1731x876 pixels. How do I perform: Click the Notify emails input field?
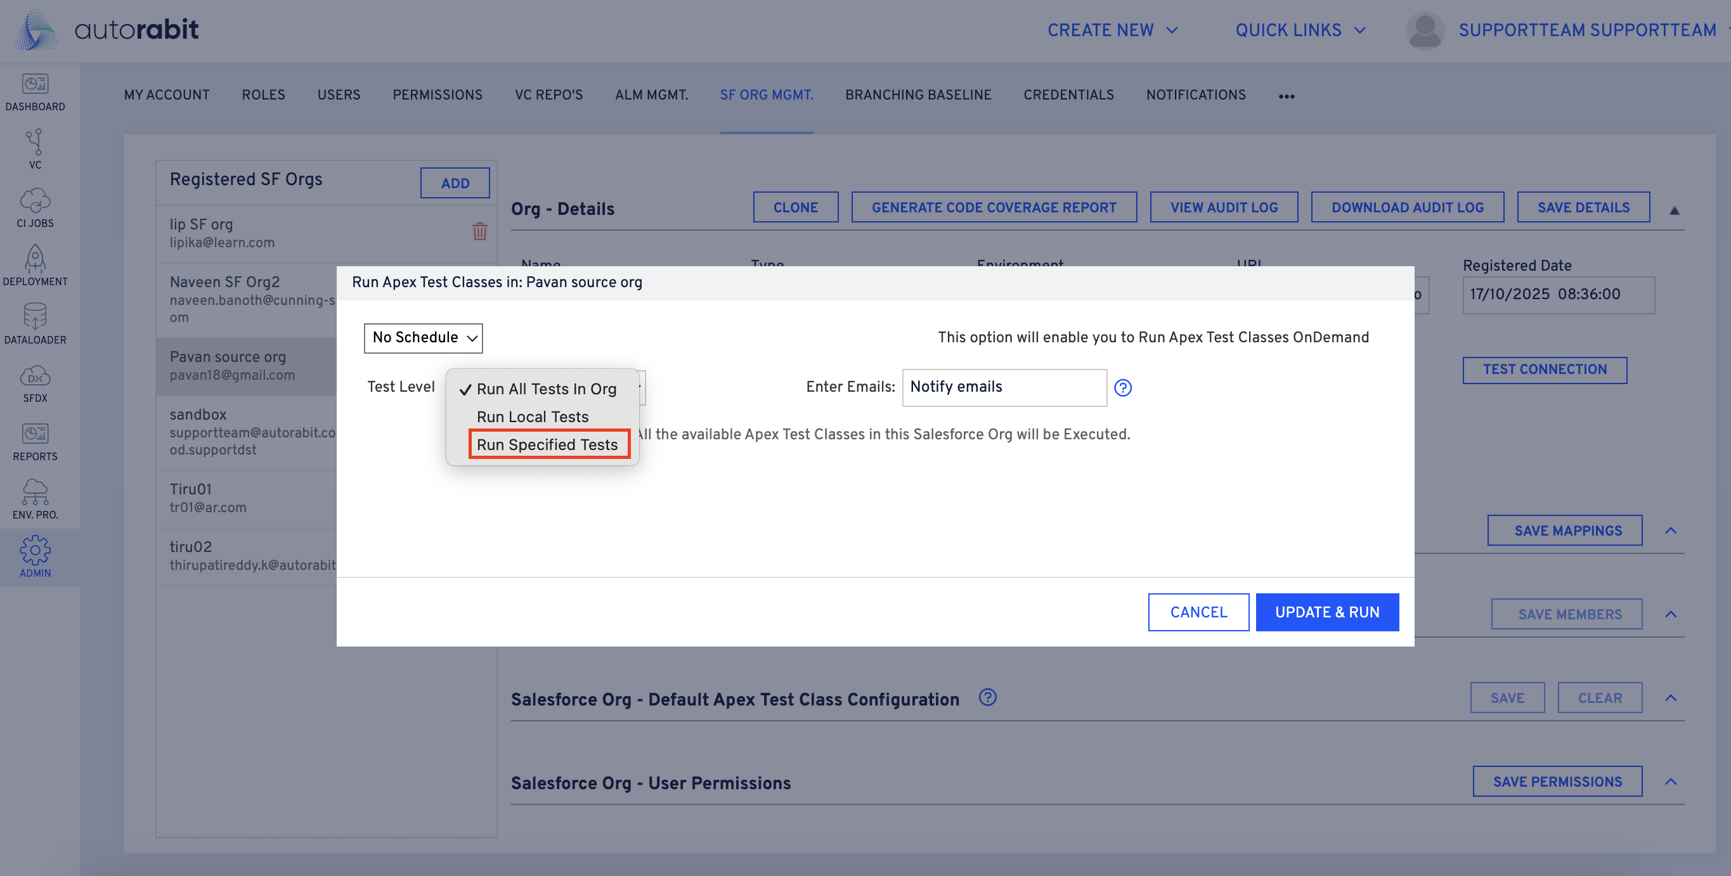(1004, 388)
